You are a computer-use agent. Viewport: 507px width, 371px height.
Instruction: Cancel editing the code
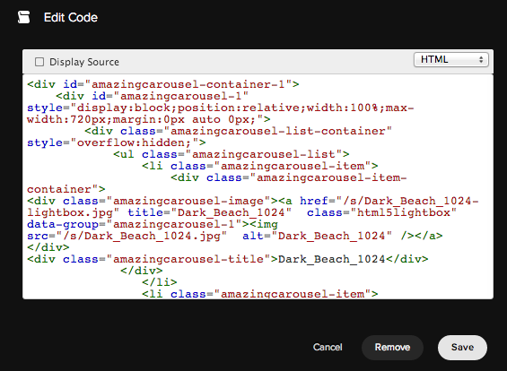coord(328,347)
